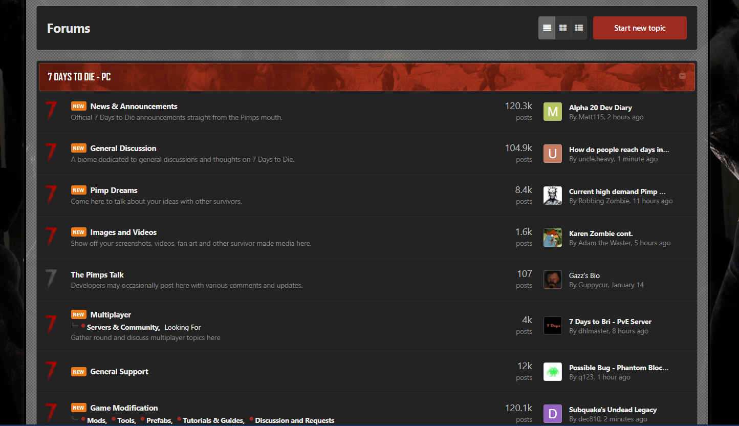The height and width of the screenshot is (426, 739).
Task: Click the NEW badge on Images and Videos
Action: pos(78,232)
